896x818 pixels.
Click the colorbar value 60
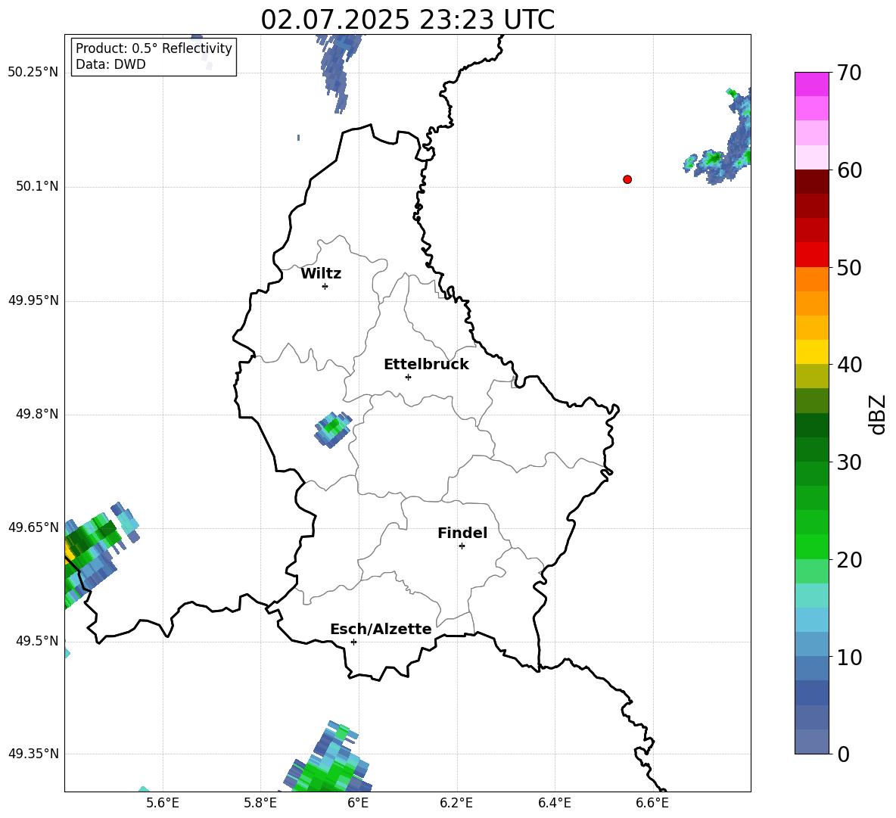(x=849, y=170)
